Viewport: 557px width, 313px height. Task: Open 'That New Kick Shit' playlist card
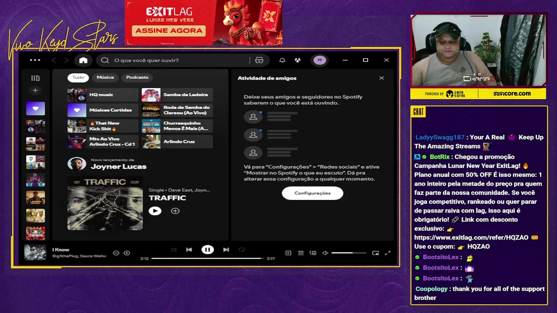point(103,126)
